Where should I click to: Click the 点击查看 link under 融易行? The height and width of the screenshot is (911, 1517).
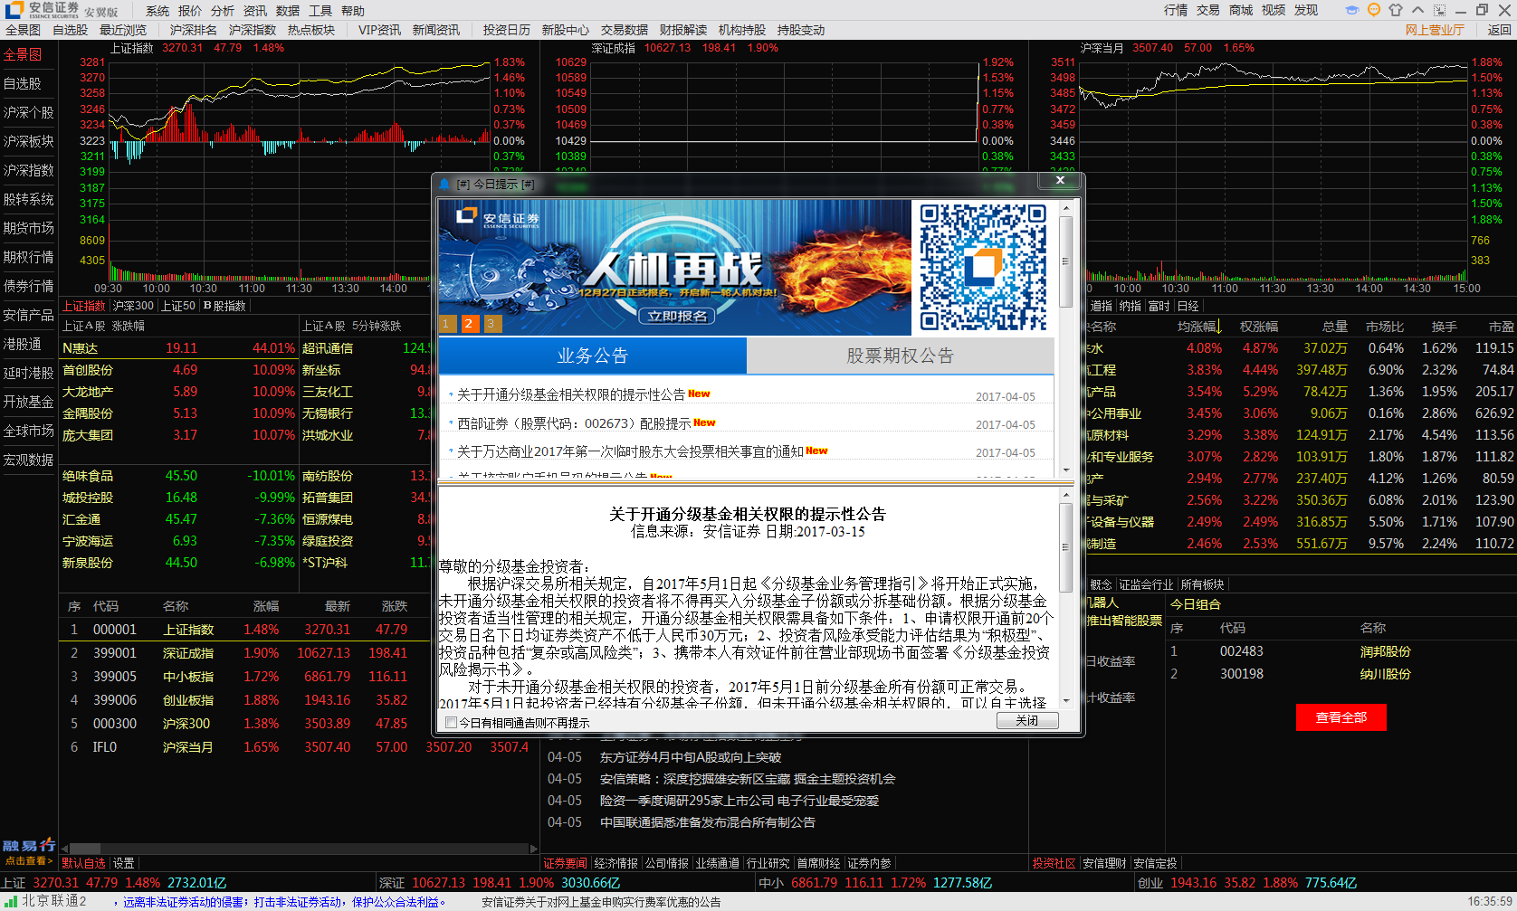tap(28, 861)
